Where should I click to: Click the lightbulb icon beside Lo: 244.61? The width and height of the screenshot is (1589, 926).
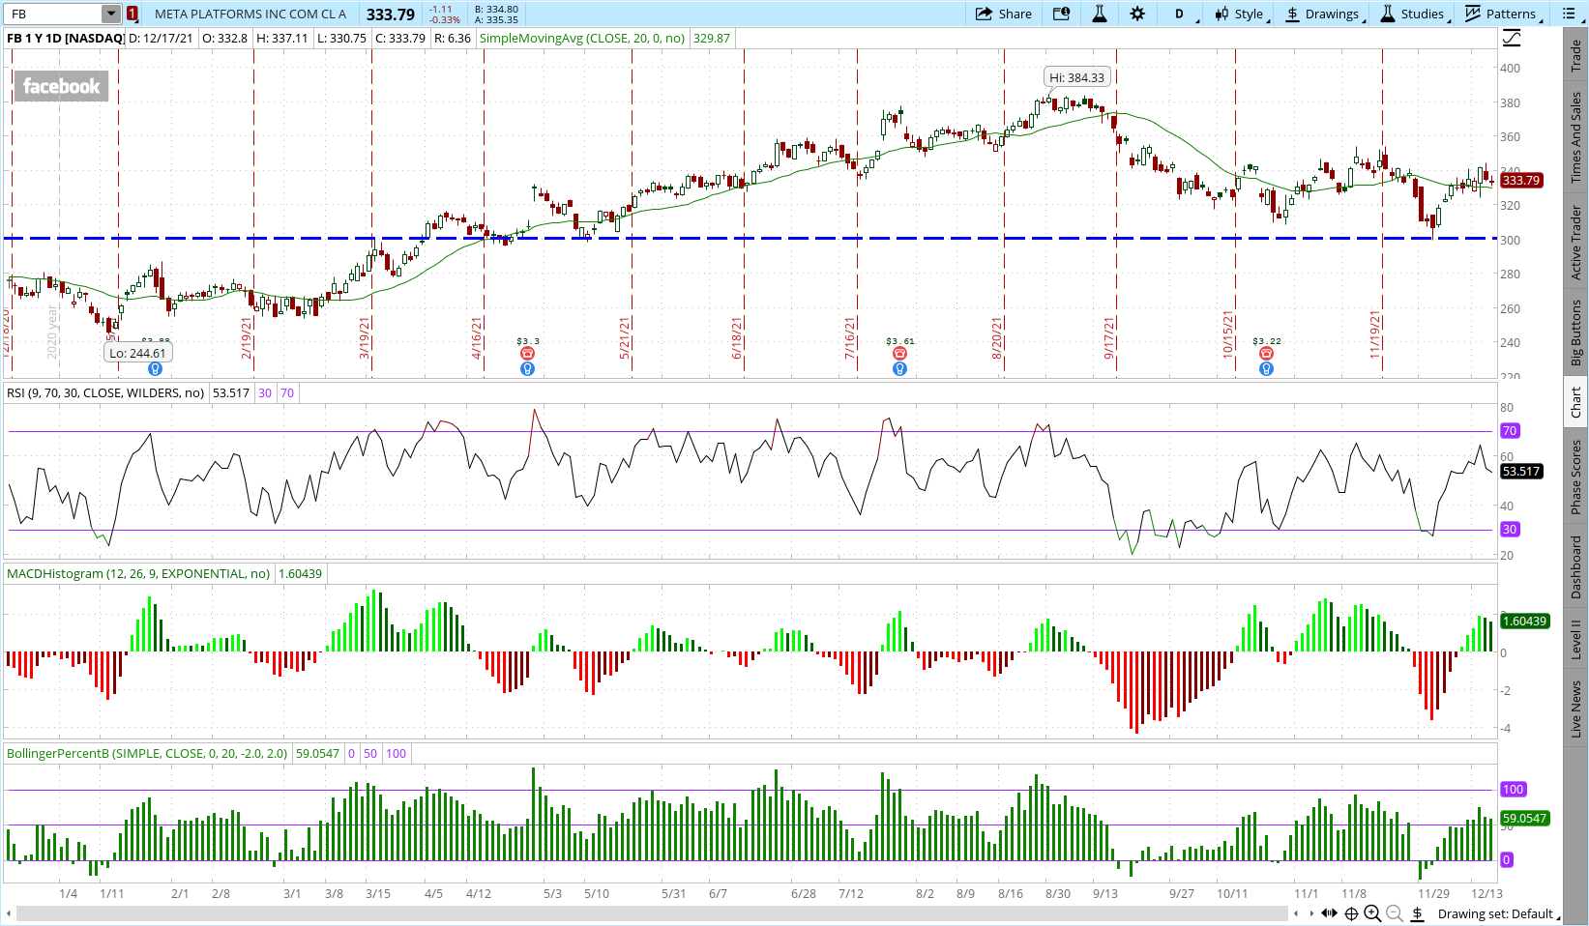[155, 368]
